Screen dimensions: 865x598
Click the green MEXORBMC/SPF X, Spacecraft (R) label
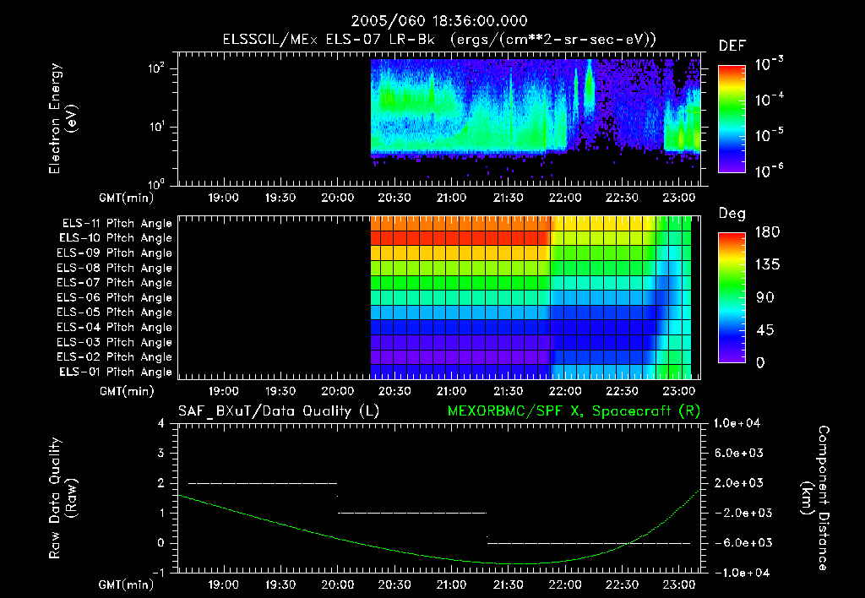[574, 411]
